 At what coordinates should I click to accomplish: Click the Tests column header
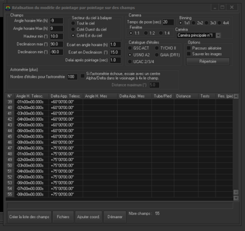(207, 96)
